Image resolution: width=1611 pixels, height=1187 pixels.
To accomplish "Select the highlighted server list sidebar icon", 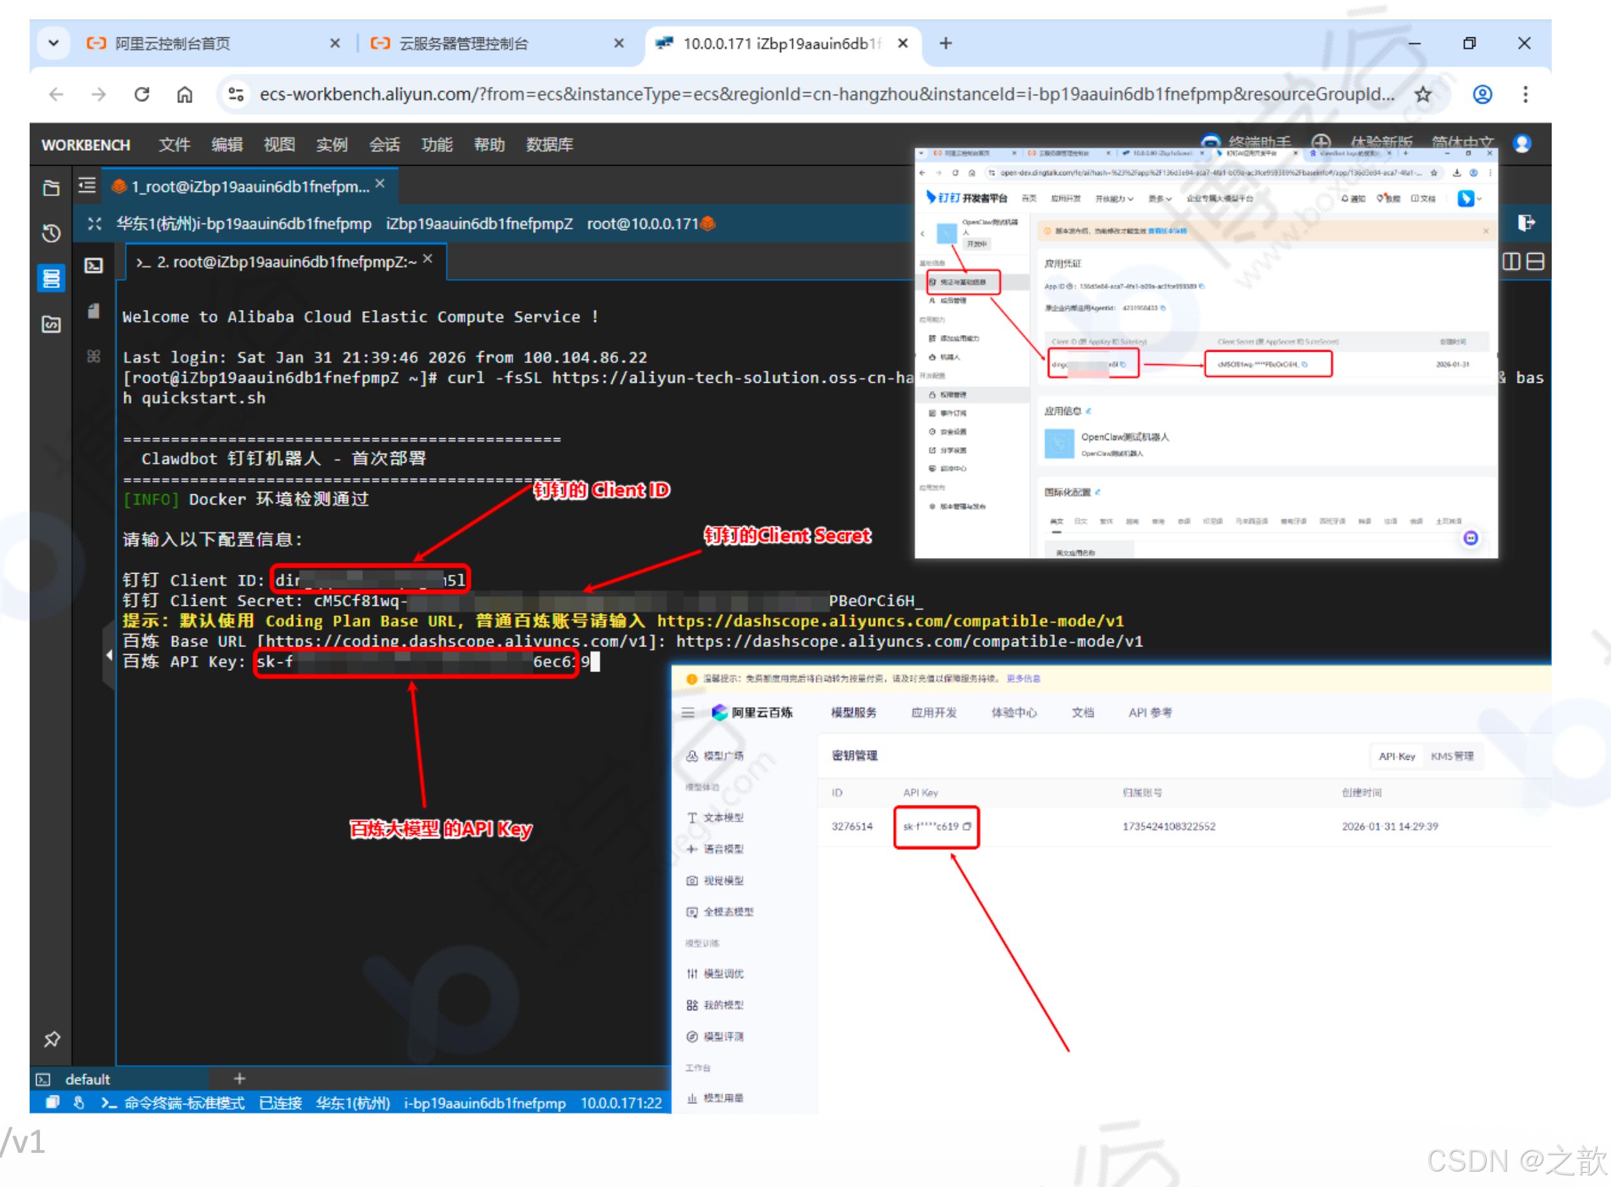I will click(x=51, y=278).
